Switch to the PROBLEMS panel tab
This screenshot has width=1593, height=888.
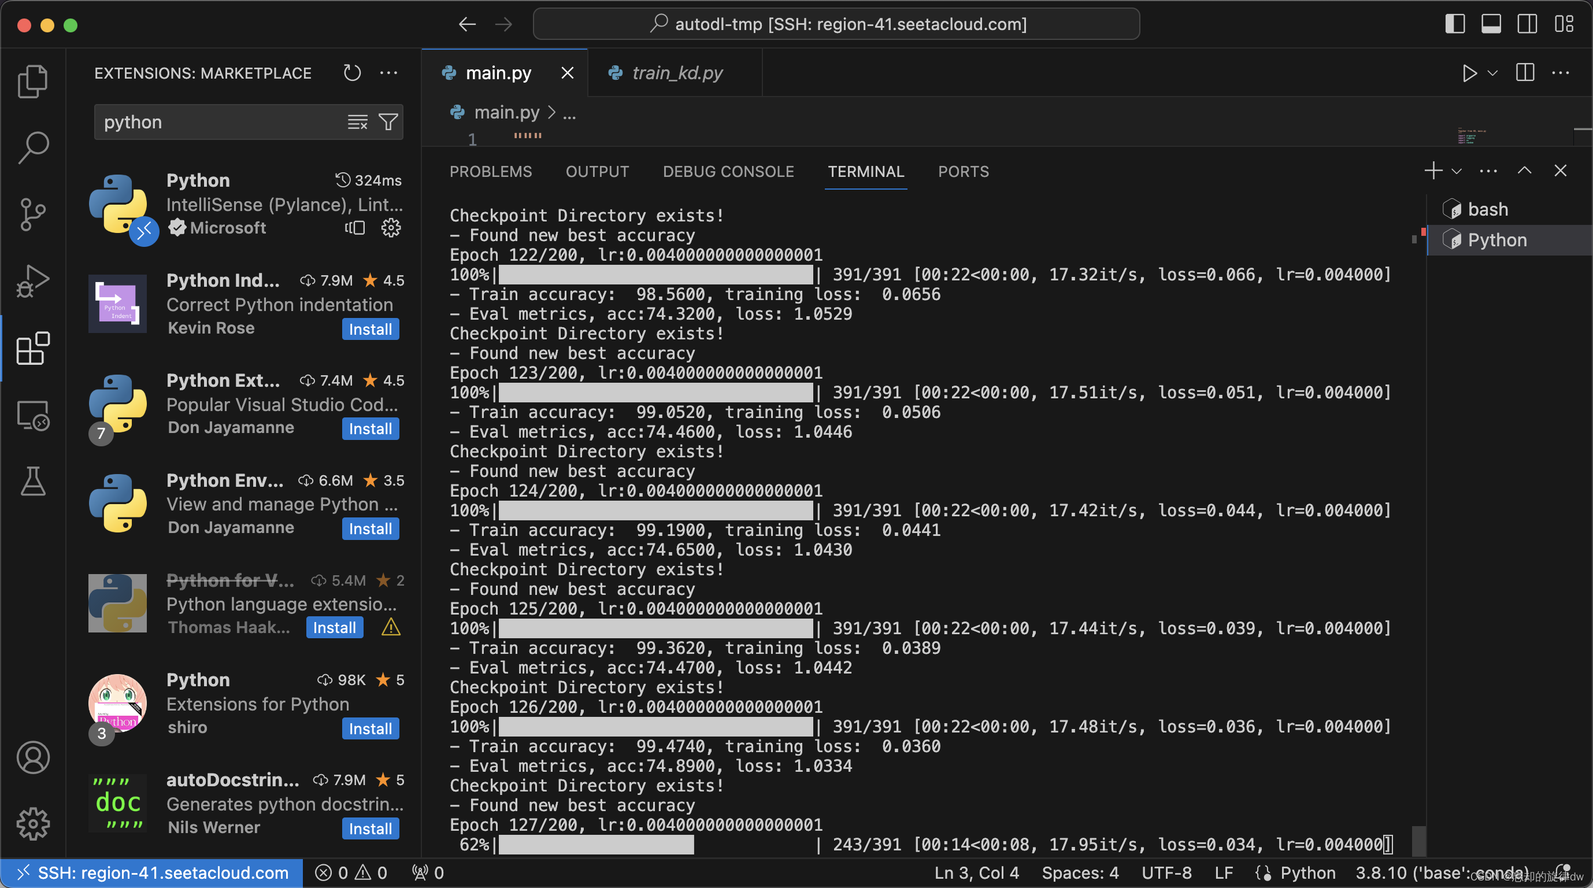coord(490,171)
